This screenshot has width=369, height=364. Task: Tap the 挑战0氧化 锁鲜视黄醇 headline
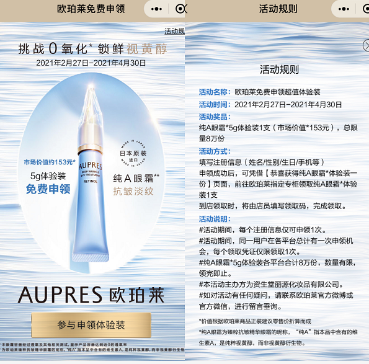(x=93, y=49)
